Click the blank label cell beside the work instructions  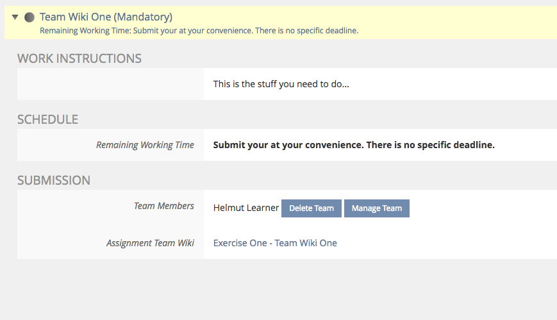[110, 84]
